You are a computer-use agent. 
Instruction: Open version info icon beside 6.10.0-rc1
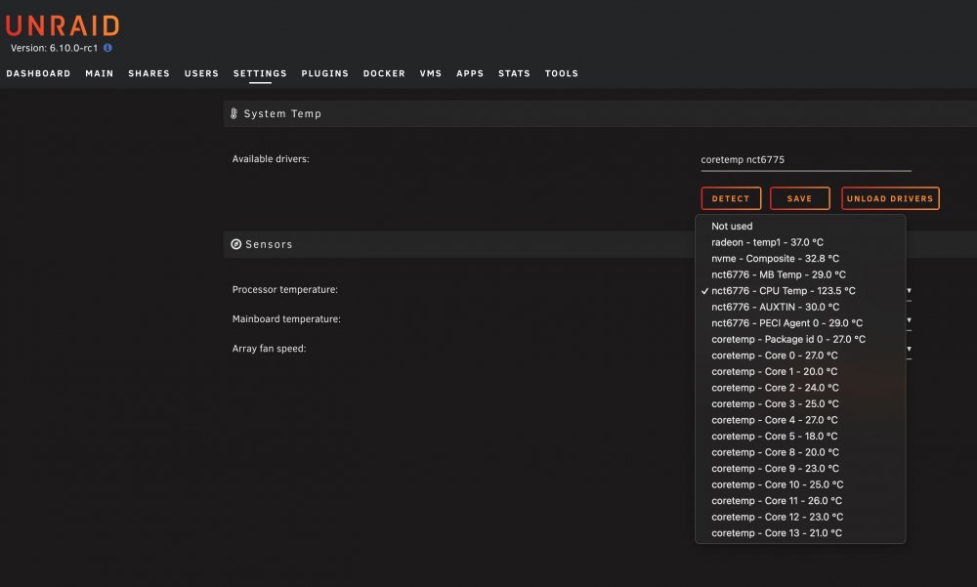107,47
